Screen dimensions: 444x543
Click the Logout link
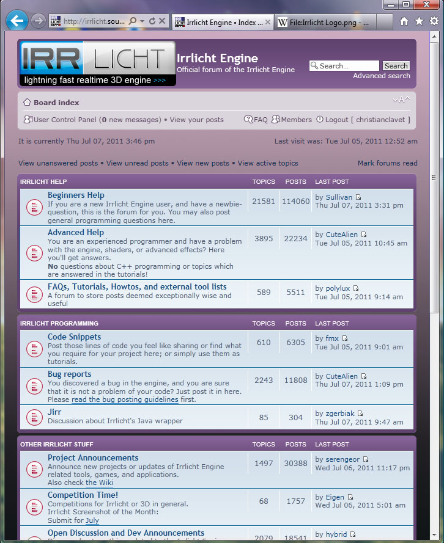point(336,120)
